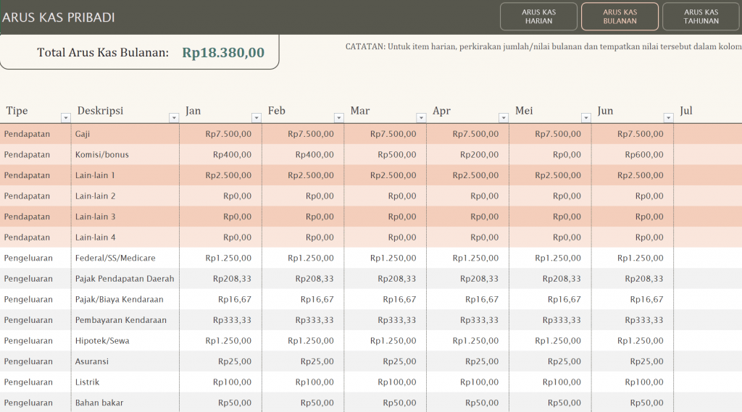742x412 pixels.
Task: Click the Hipotek/Sewa description cell
Action: (x=125, y=341)
